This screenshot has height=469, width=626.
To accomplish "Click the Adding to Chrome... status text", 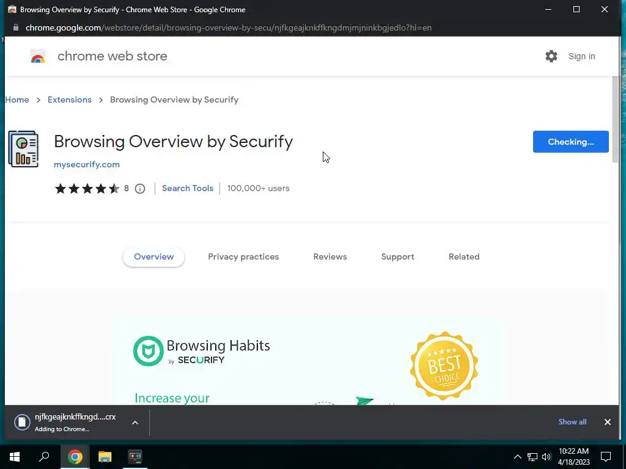I will point(62,429).
